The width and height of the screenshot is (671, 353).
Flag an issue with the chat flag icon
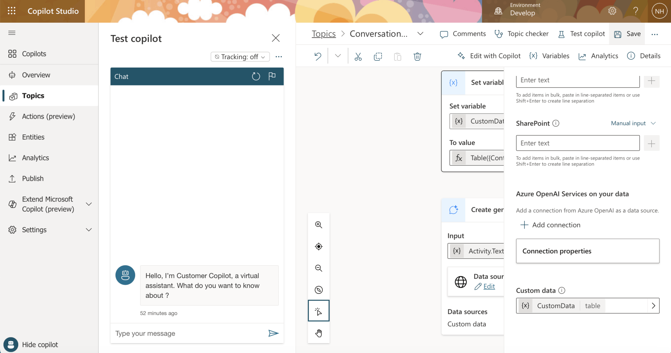[x=272, y=76]
